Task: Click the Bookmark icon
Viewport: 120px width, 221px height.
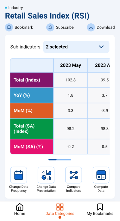Action: point(9,27)
